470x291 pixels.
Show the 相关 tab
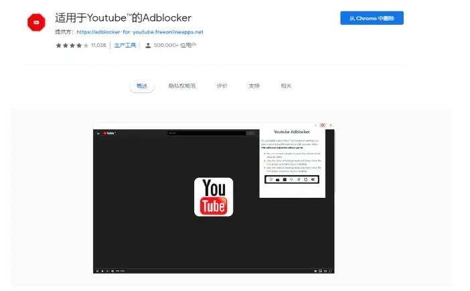point(287,86)
